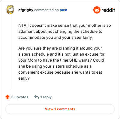This screenshot has width=120, height=119.
Task: Click the reply arrow icon
Action: click(37, 97)
